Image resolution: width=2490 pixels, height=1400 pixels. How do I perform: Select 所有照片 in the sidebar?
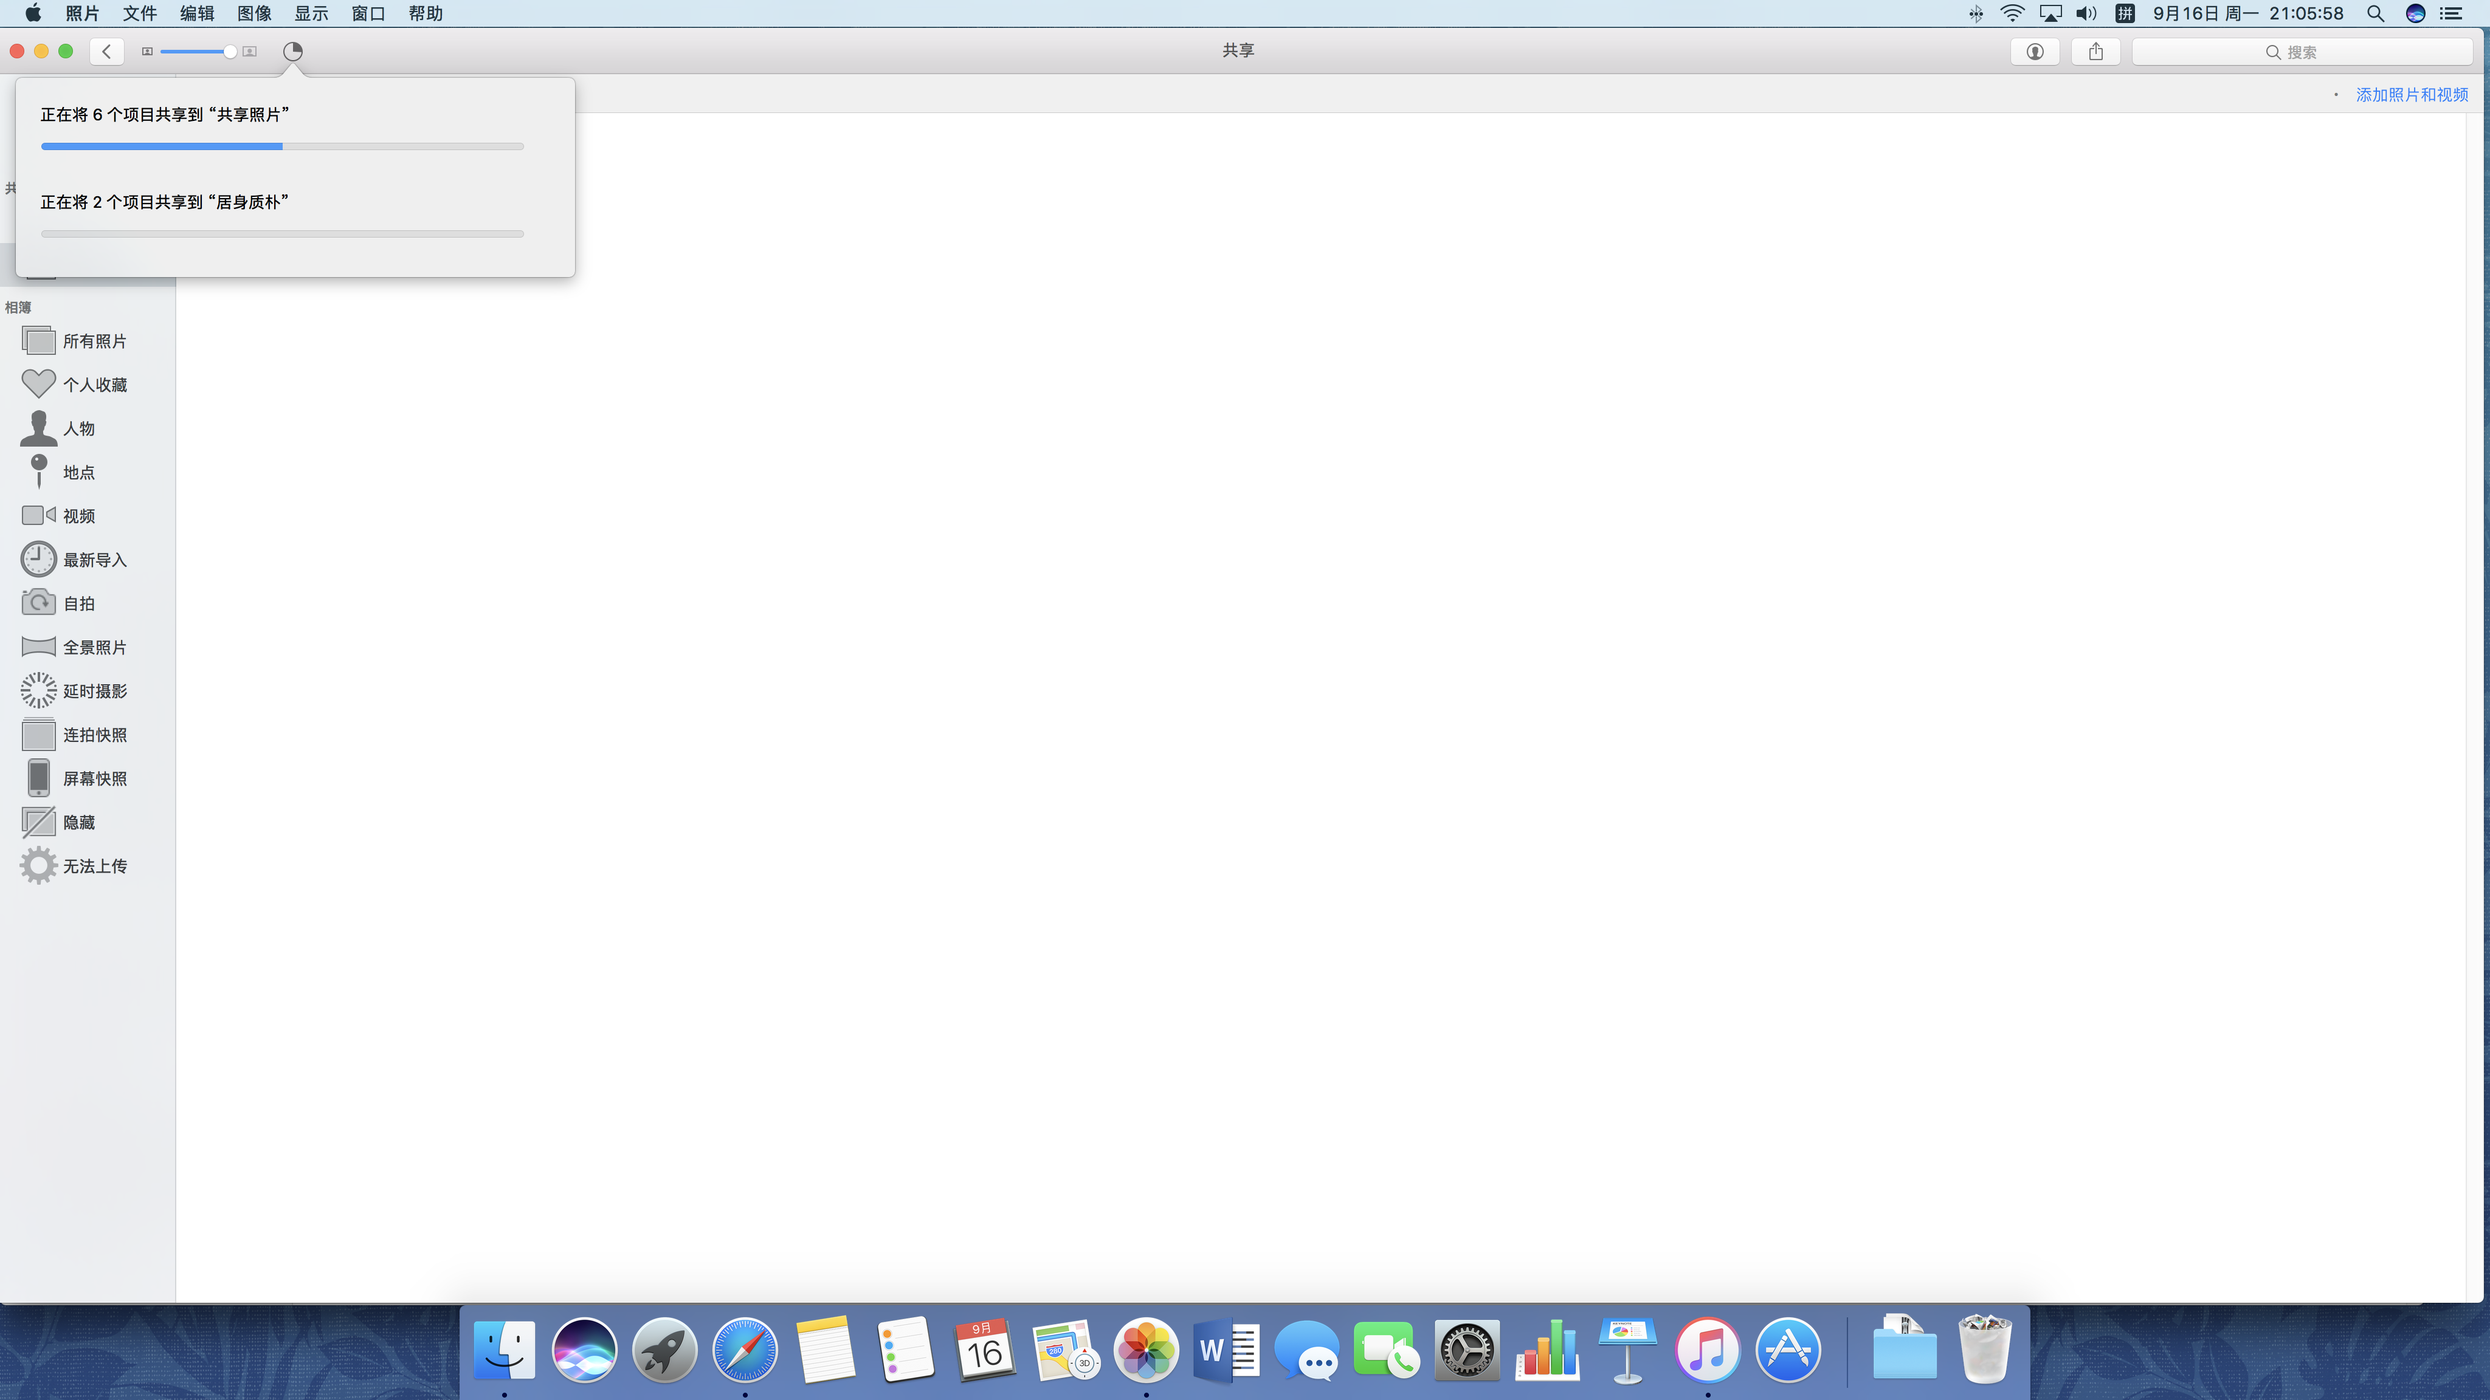[x=94, y=341]
